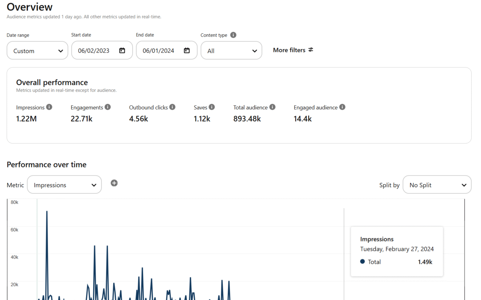
Task: Open the End date calendar picker
Action: (x=187, y=50)
